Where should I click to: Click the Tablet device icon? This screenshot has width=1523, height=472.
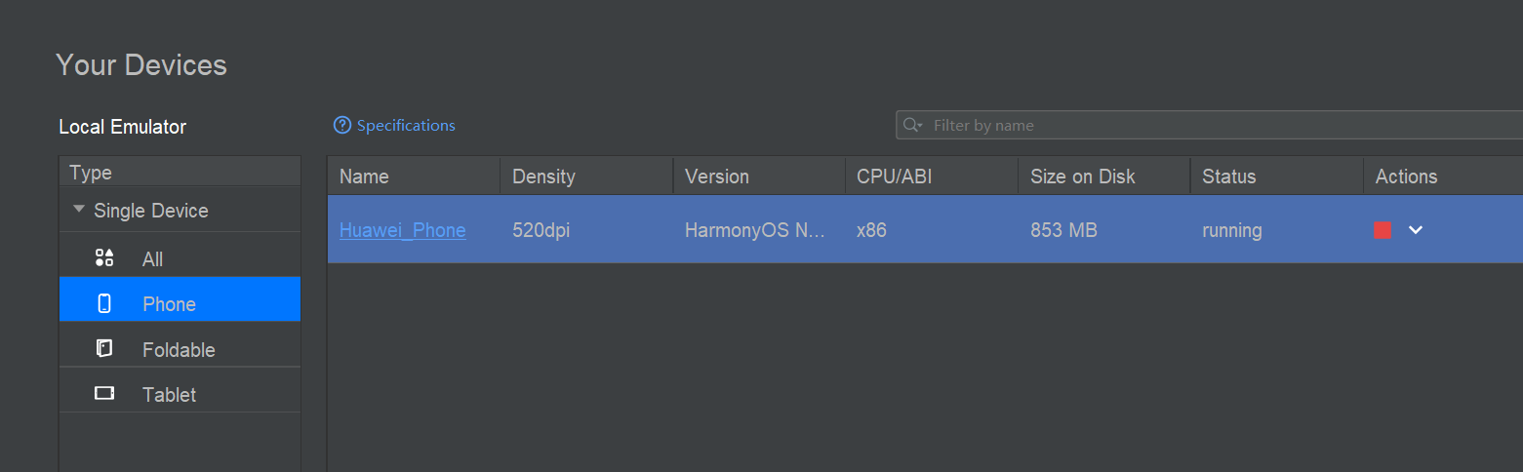pyautogui.click(x=104, y=394)
